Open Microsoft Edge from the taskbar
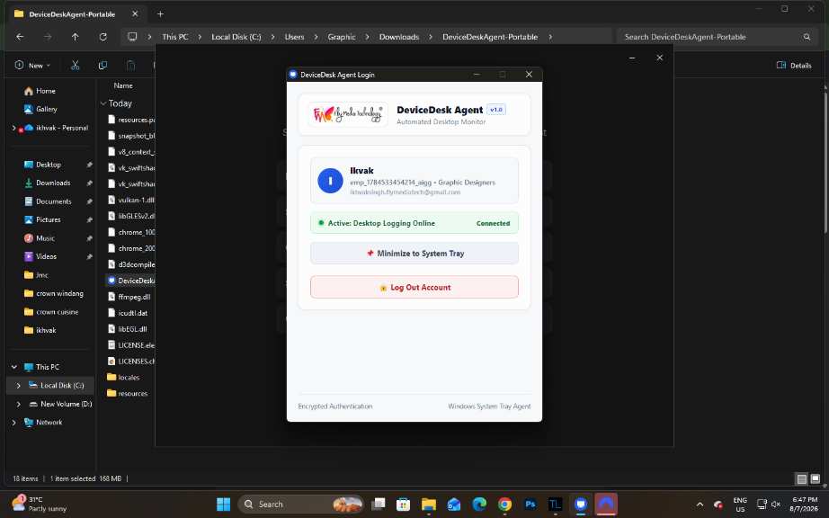This screenshot has height=518, width=829. click(x=479, y=505)
